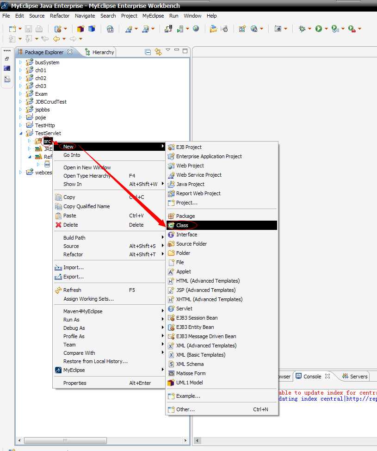Click the Matisse Form icon
Viewport: 377px width, 451px height.
pyautogui.click(x=171, y=373)
